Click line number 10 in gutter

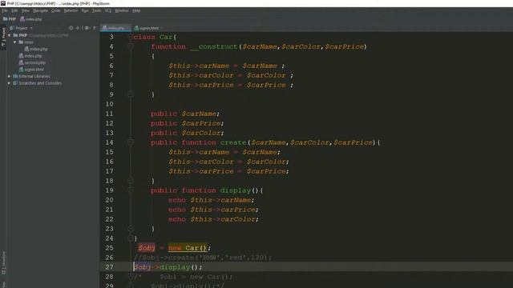[x=109, y=104]
